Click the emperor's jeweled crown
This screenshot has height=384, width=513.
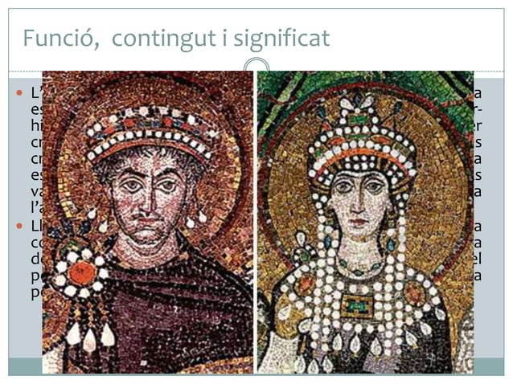(150, 133)
